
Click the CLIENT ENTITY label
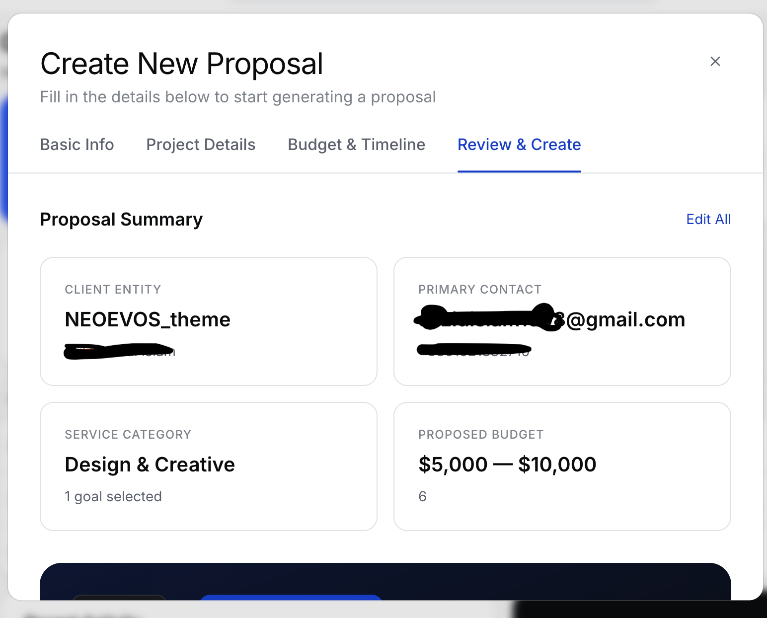(x=113, y=289)
